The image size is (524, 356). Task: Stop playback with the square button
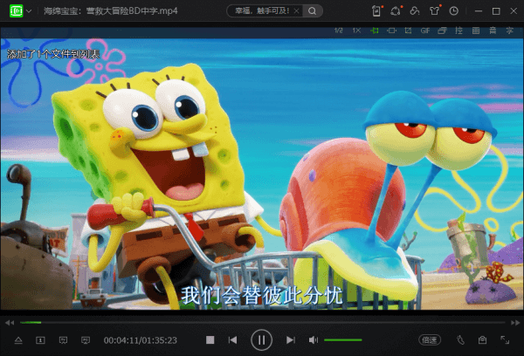(210, 340)
